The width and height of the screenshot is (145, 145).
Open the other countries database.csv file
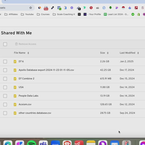tap(35, 113)
